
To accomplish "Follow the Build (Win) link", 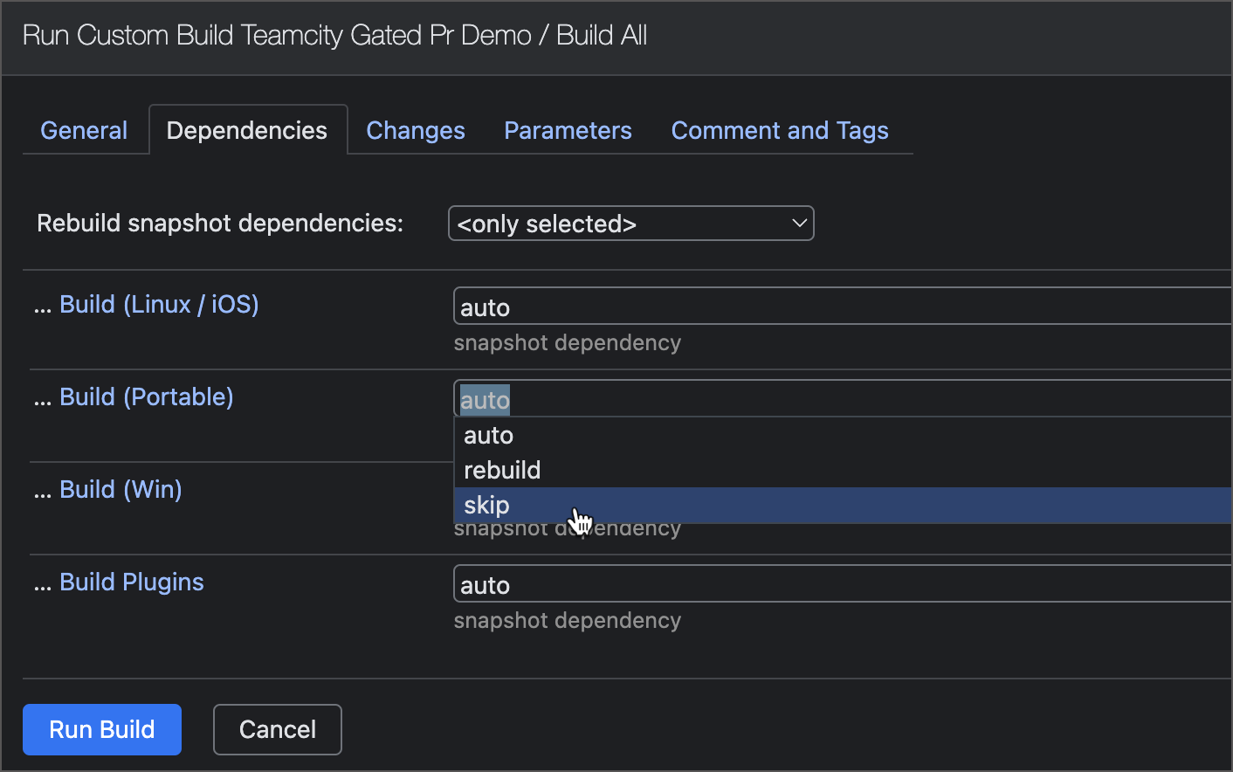I will pyautogui.click(x=121, y=489).
